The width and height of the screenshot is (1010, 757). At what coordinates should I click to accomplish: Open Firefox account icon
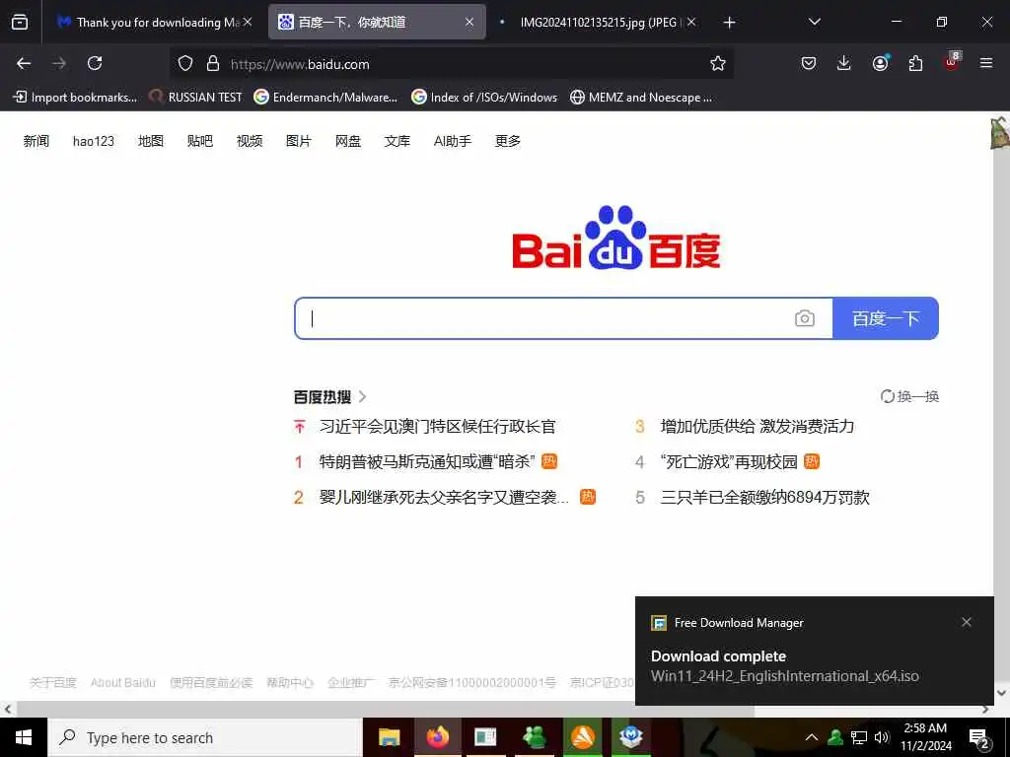[x=880, y=63]
